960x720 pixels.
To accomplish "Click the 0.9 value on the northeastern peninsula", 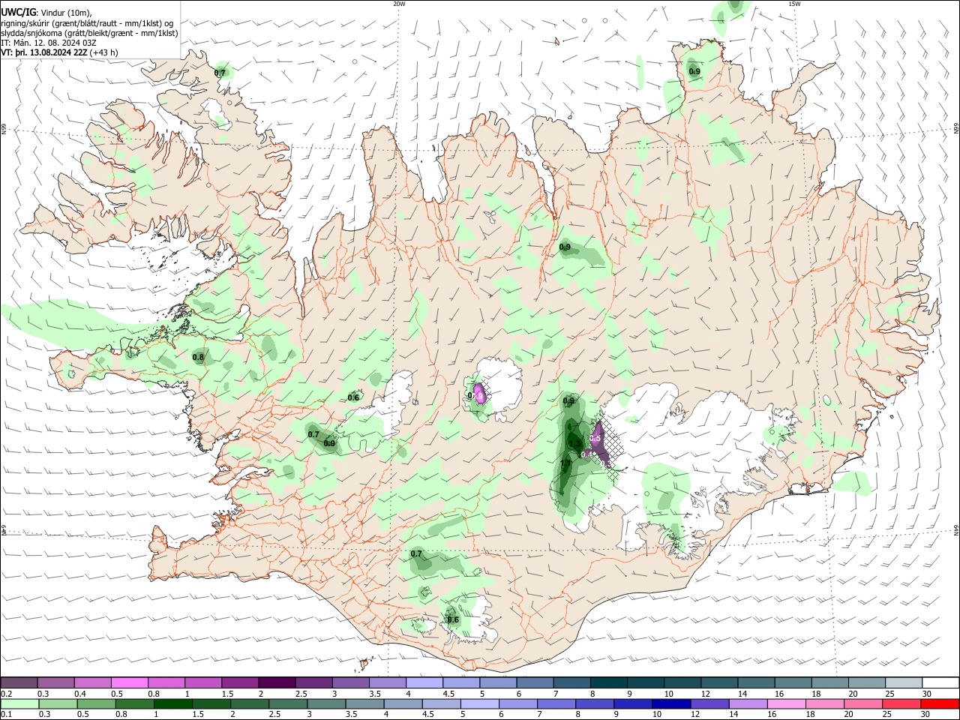I will (694, 72).
